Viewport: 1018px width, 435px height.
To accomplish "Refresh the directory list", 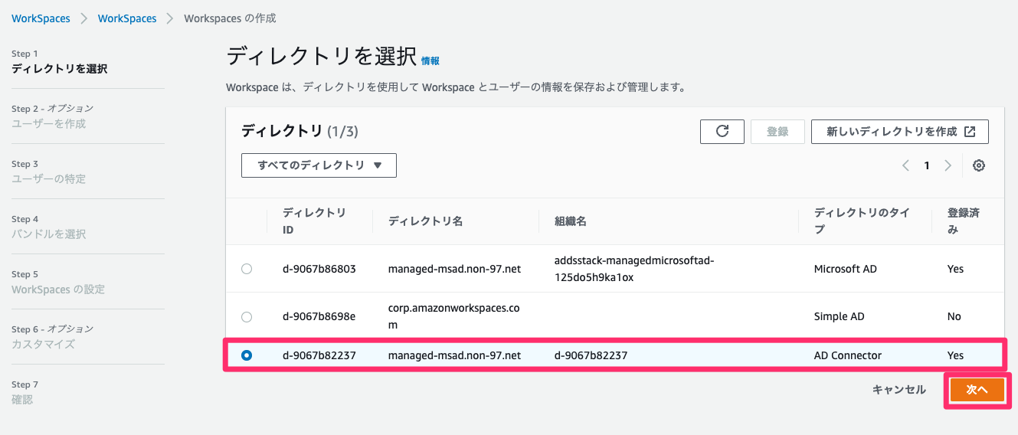I will point(722,132).
